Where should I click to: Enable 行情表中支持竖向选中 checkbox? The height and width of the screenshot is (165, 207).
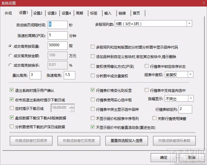[x=147, y=90]
